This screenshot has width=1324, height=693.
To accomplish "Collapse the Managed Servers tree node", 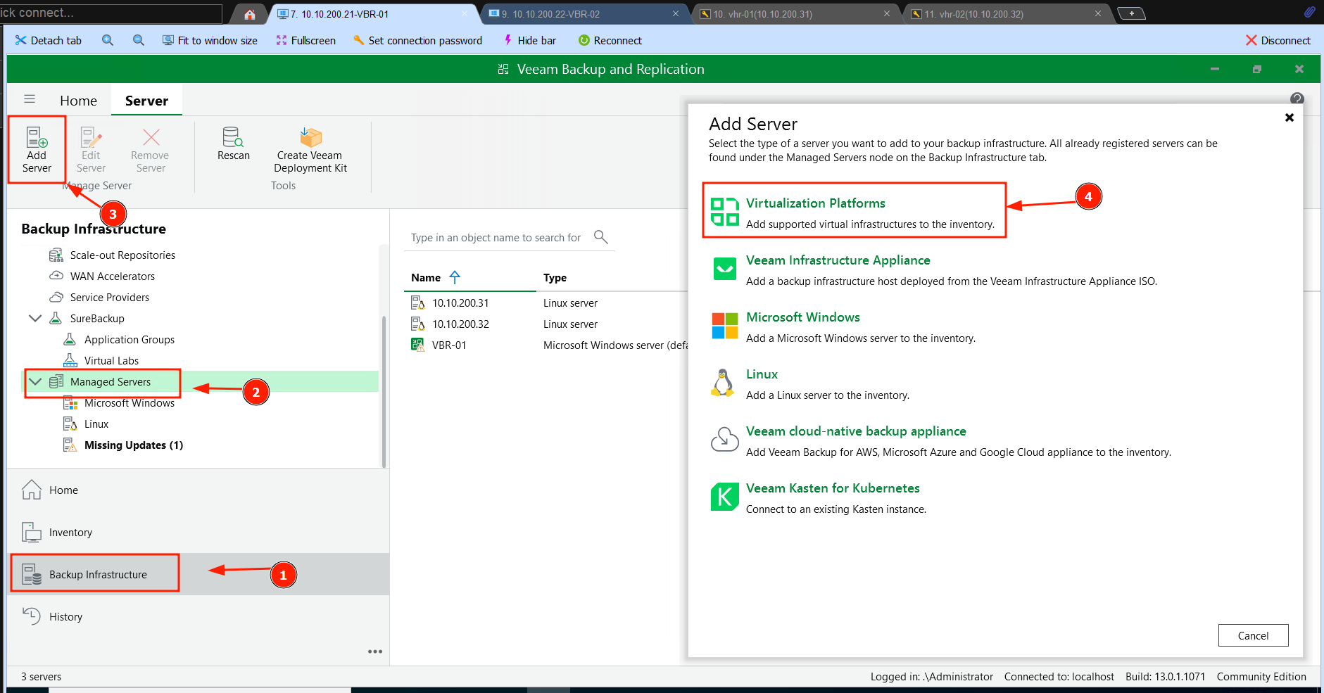I will (35, 381).
